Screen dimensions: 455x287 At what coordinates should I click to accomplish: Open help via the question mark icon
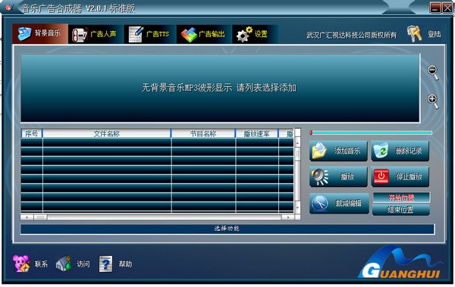click(x=105, y=264)
